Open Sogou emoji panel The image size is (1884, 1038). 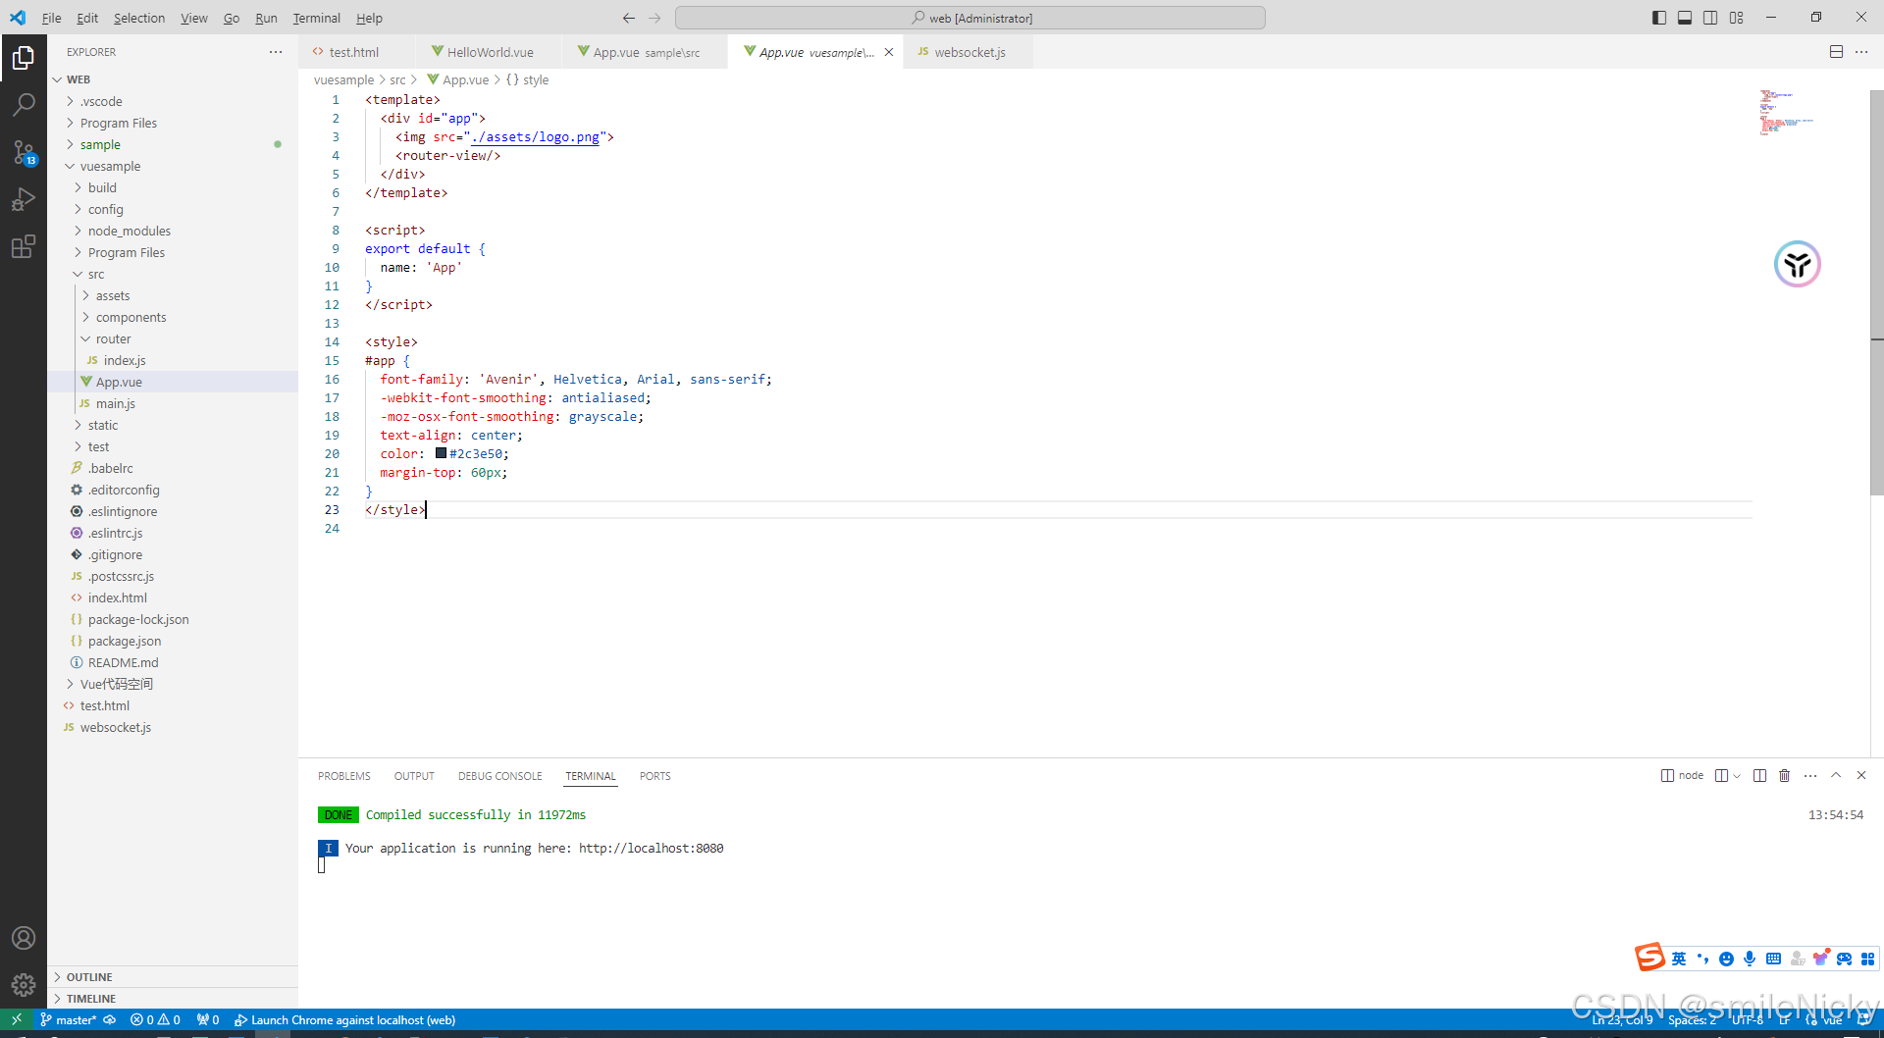tap(1726, 959)
